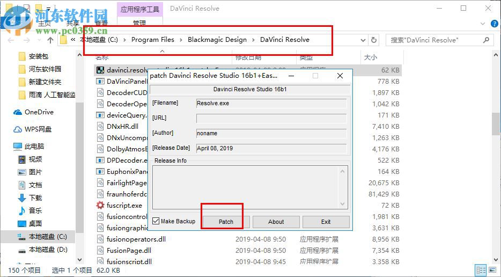Image resolution: width=501 pixels, height=277 pixels.
Task: Click the Filename field showing Resolve.exe
Action: [x=271, y=103]
